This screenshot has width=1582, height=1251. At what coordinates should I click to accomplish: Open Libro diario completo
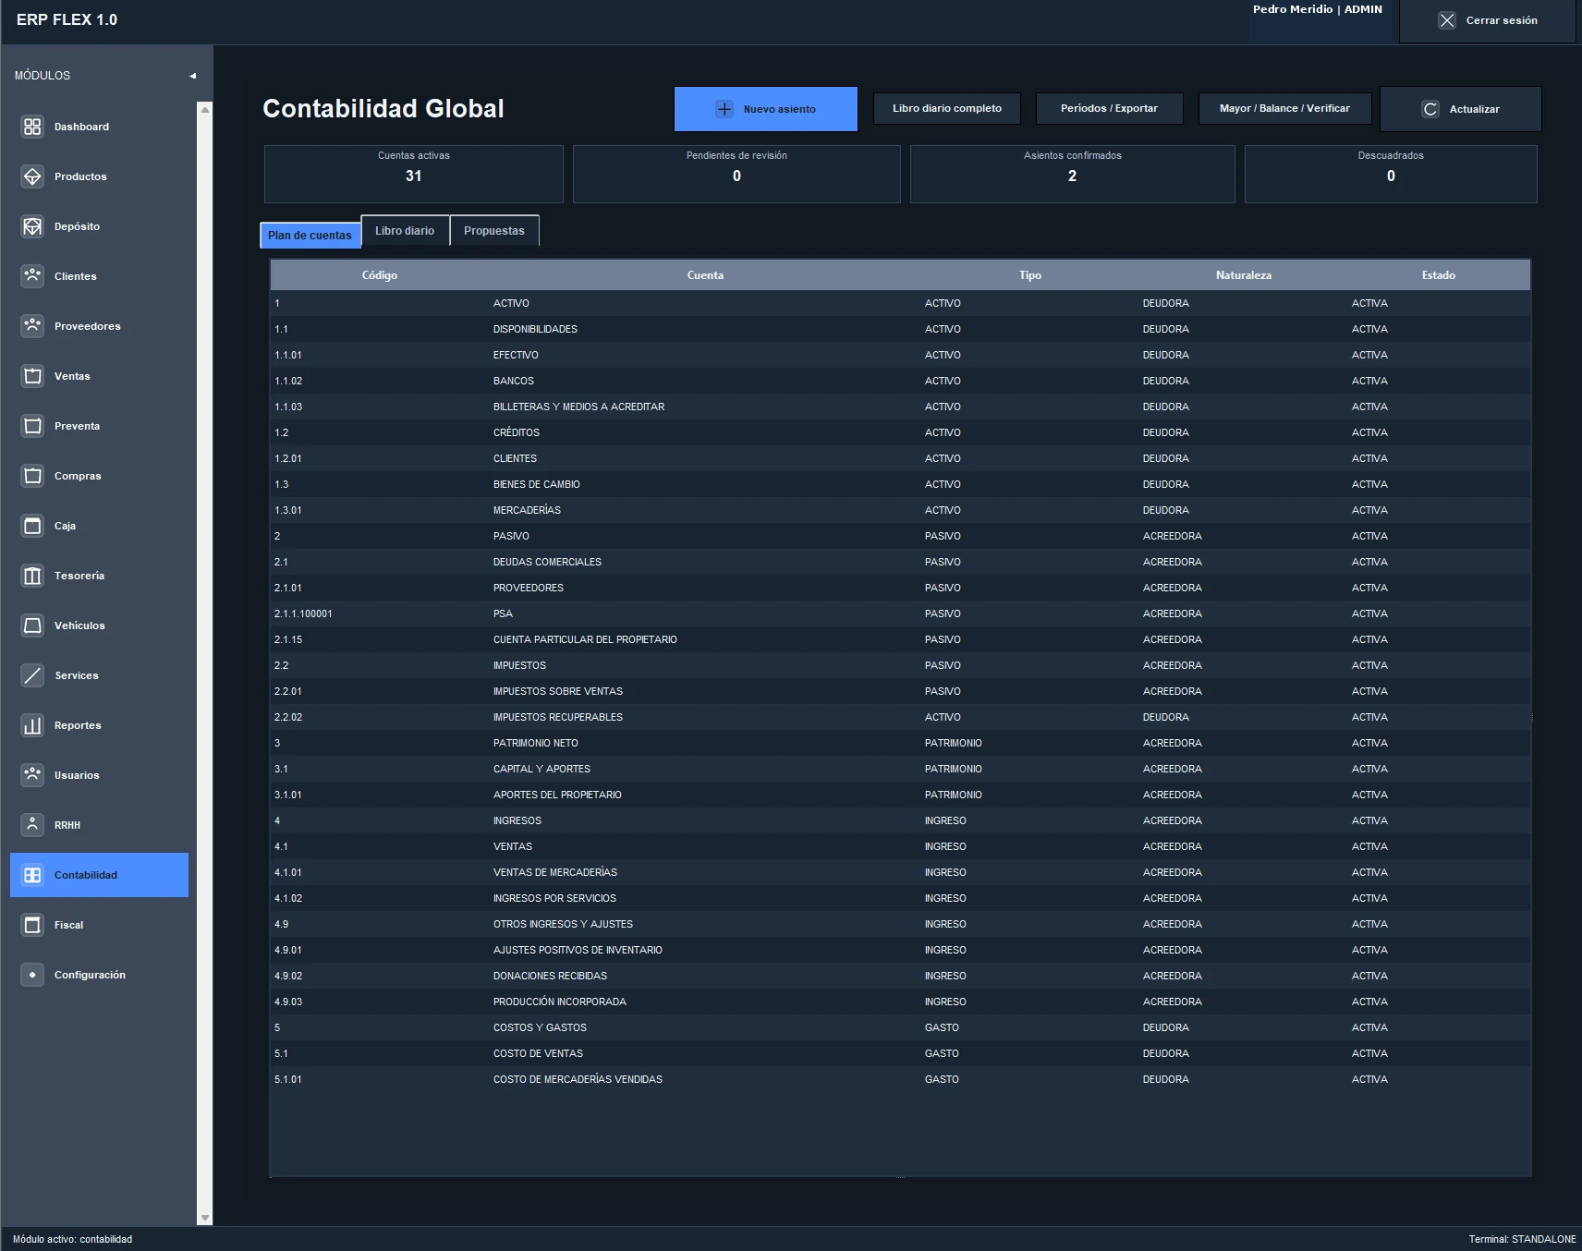pyautogui.click(x=947, y=108)
